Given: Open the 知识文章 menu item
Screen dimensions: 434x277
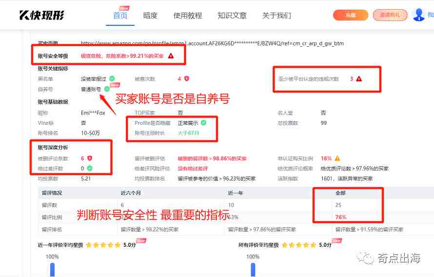Looking at the screenshot, I should click(x=232, y=16).
